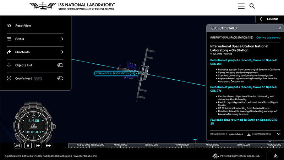Click the AUG 02 2023 date on watch

33,132
